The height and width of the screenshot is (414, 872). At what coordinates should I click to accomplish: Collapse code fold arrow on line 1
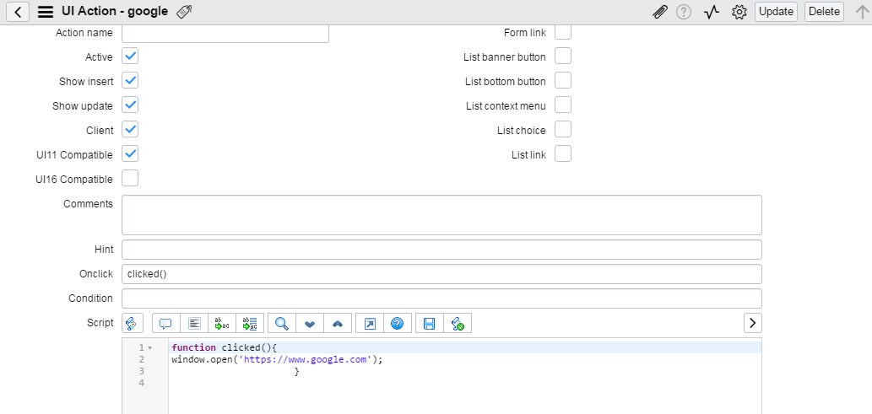click(149, 348)
